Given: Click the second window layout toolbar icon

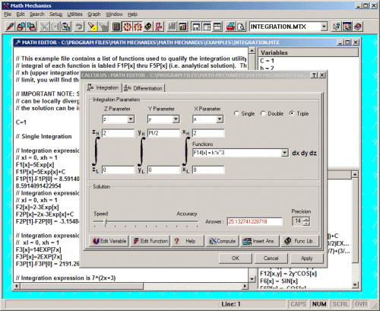Looking at the screenshot, I should pos(207,27).
